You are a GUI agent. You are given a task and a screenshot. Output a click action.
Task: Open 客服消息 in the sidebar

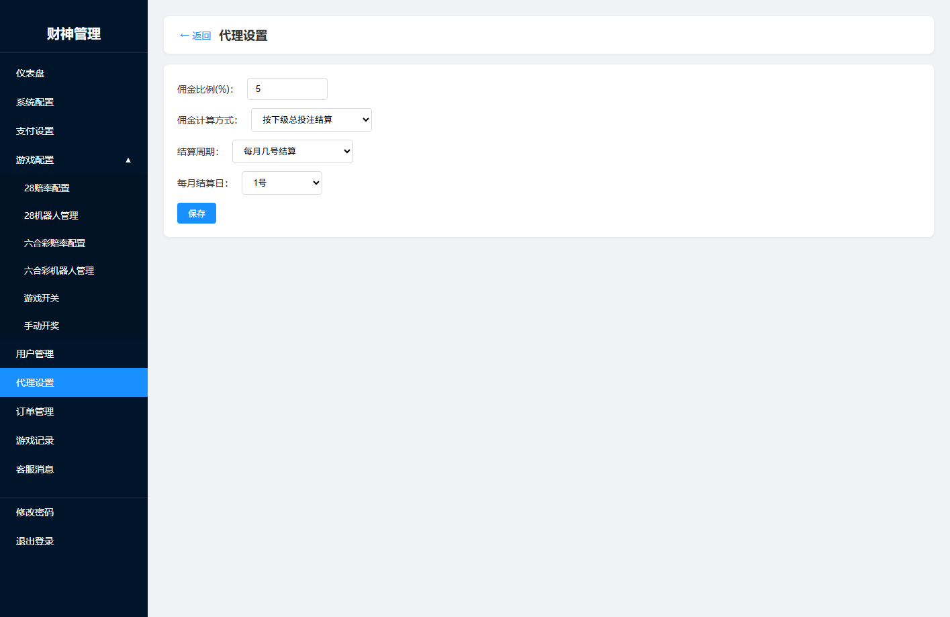[x=74, y=469]
